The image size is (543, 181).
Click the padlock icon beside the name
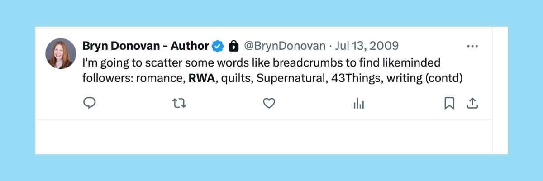(233, 46)
